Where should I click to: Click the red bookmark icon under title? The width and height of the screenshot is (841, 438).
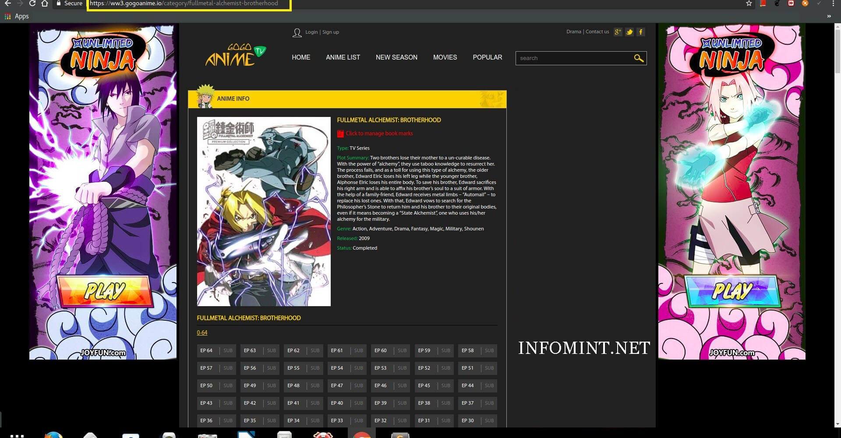[x=340, y=134]
